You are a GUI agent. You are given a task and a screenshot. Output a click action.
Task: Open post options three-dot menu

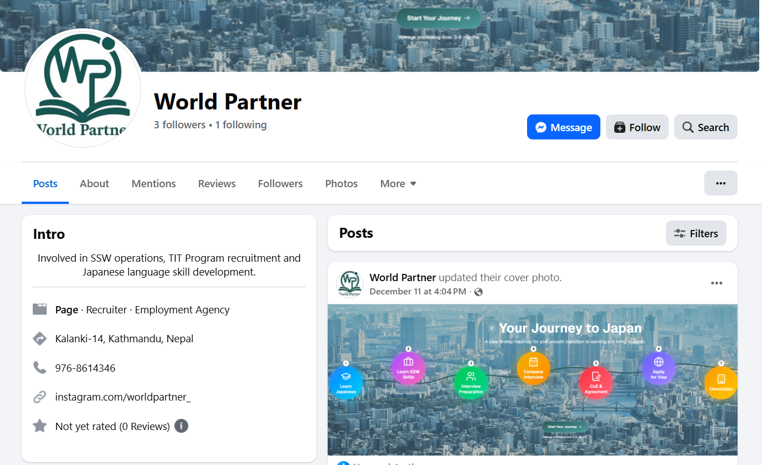click(716, 283)
